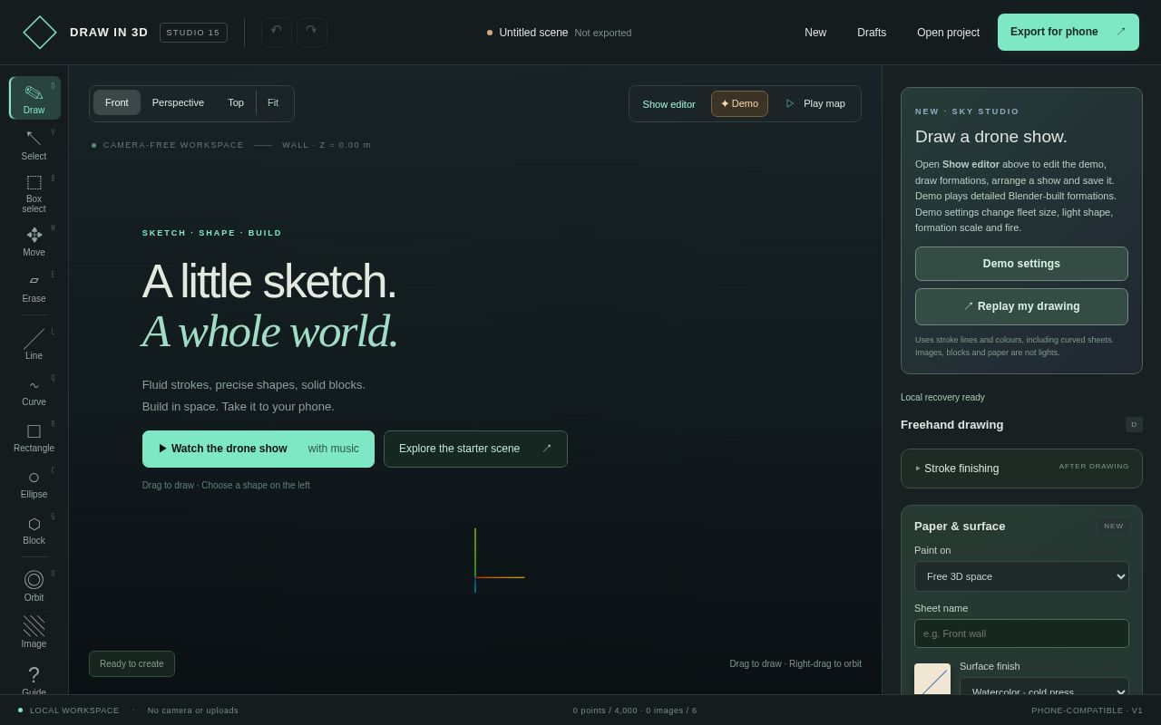The image size is (1161, 725).
Task: Switch to Top view
Action: point(236,102)
